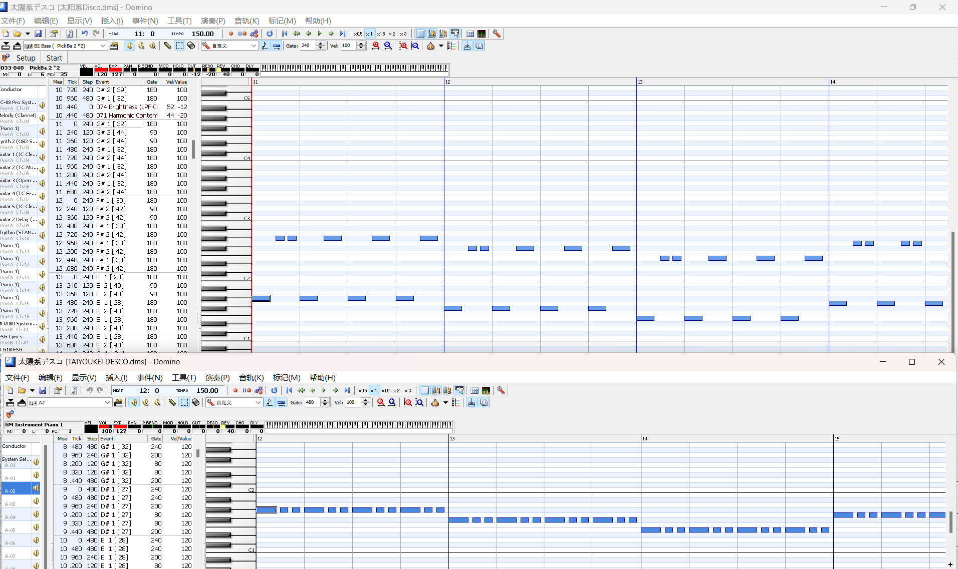This screenshot has height=569, width=958.
Task: Select the eraser tool in top window
Action: [191, 46]
